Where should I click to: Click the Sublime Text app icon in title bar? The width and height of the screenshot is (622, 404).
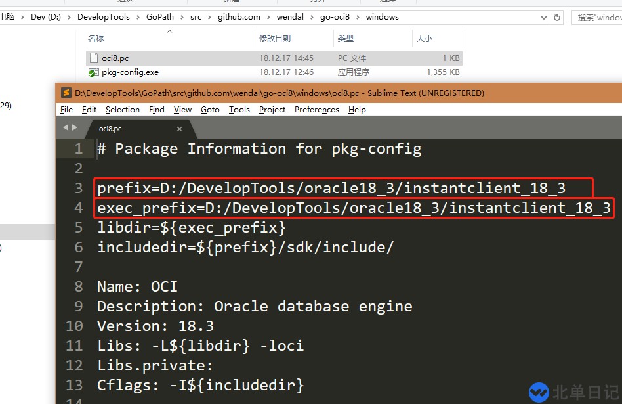pos(66,93)
